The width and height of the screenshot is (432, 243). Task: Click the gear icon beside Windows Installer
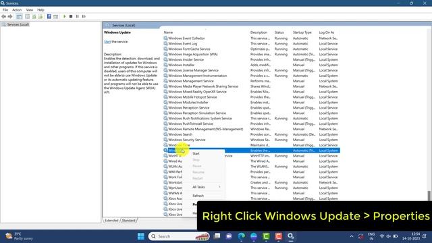pos(165,65)
